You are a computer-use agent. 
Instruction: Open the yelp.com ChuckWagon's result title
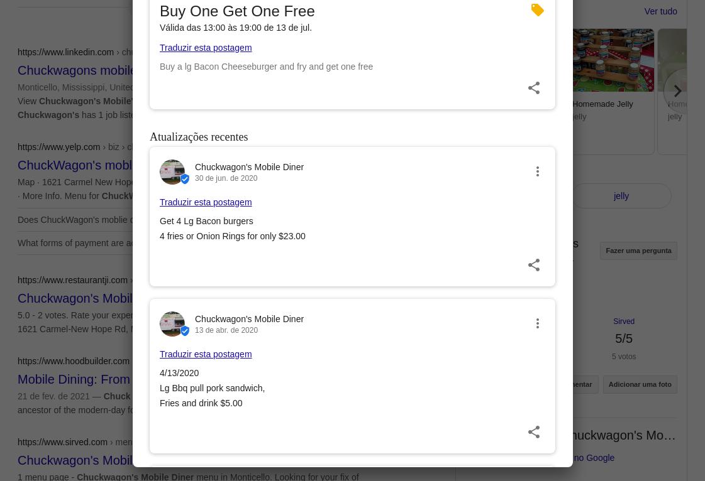(75, 165)
